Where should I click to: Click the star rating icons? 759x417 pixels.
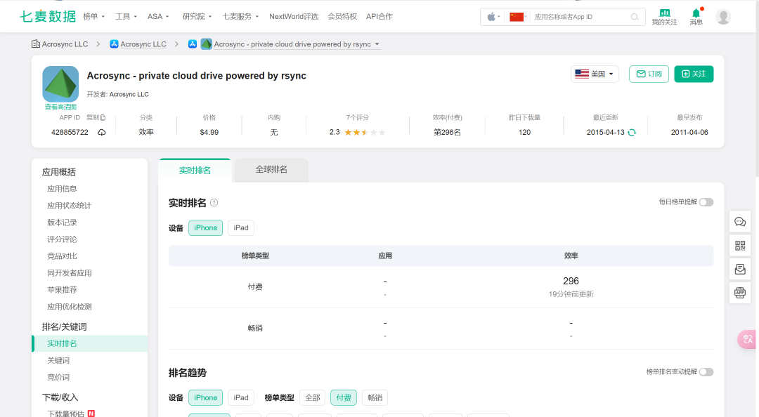pos(365,132)
